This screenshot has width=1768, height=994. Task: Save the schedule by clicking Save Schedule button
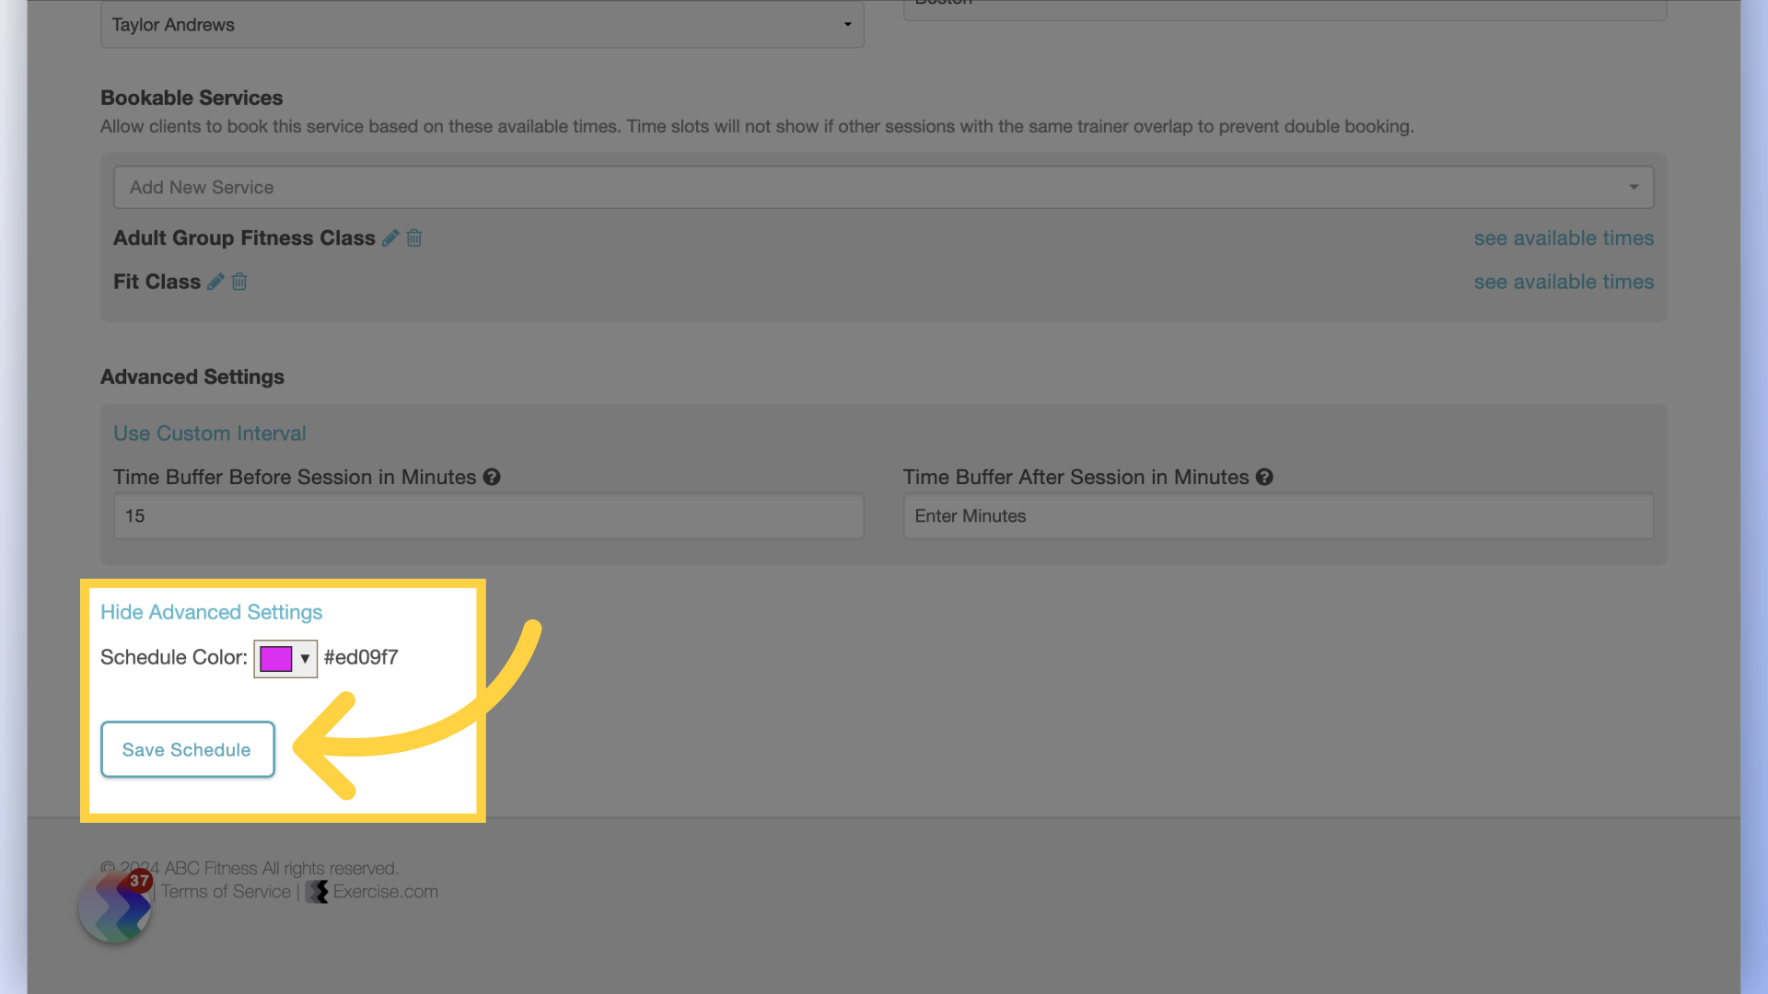[x=186, y=749]
